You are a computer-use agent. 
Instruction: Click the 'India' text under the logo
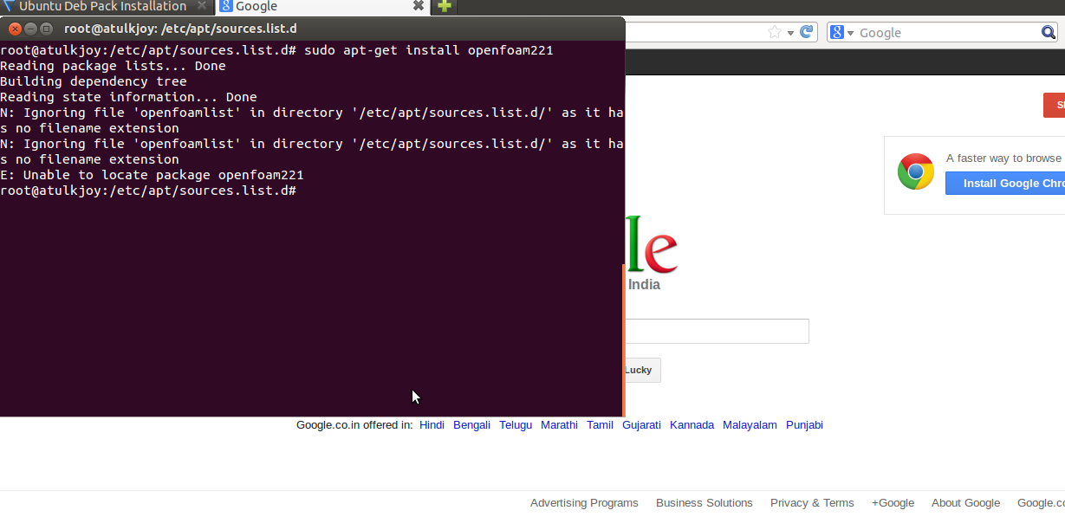[x=644, y=285]
